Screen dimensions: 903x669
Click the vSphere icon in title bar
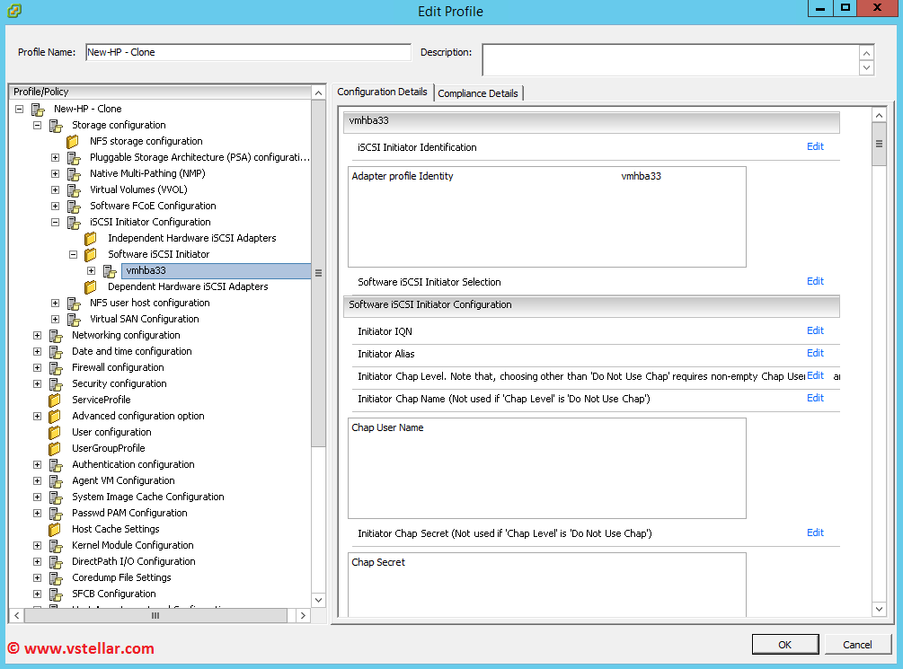[13, 11]
